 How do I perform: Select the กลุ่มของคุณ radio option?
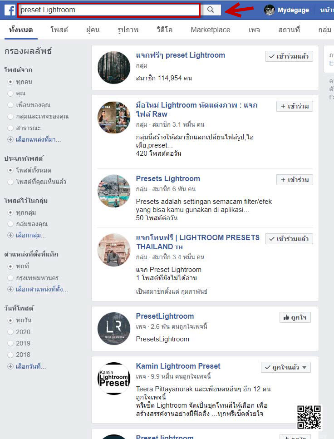coord(10,224)
